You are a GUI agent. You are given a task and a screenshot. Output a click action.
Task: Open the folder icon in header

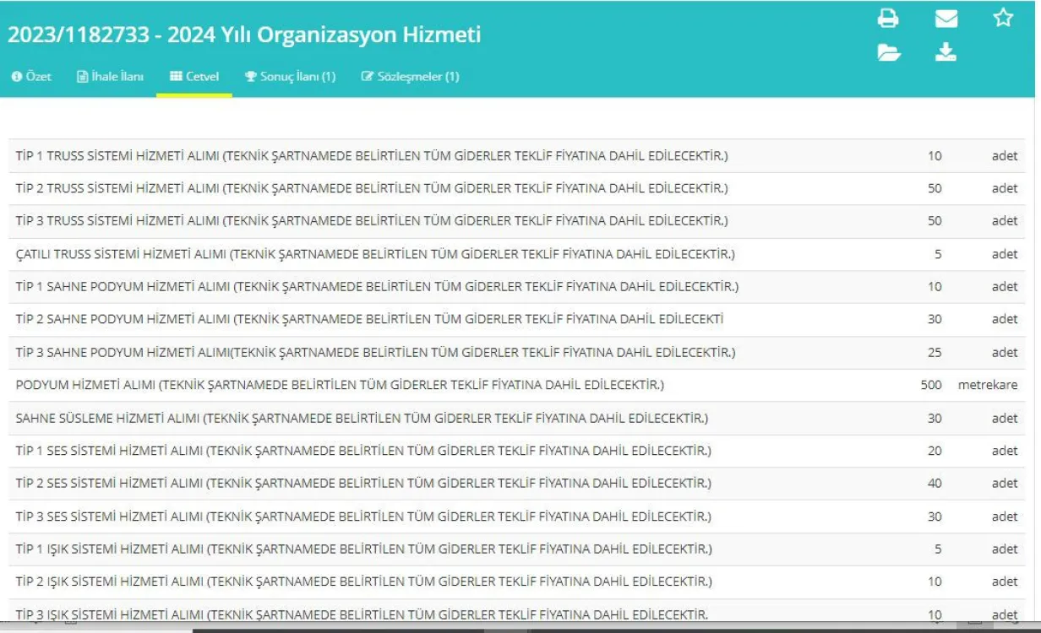click(x=888, y=53)
